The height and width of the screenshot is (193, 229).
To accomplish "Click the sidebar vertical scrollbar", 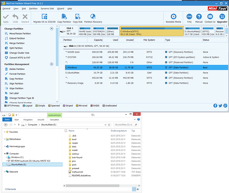I will (57, 47).
